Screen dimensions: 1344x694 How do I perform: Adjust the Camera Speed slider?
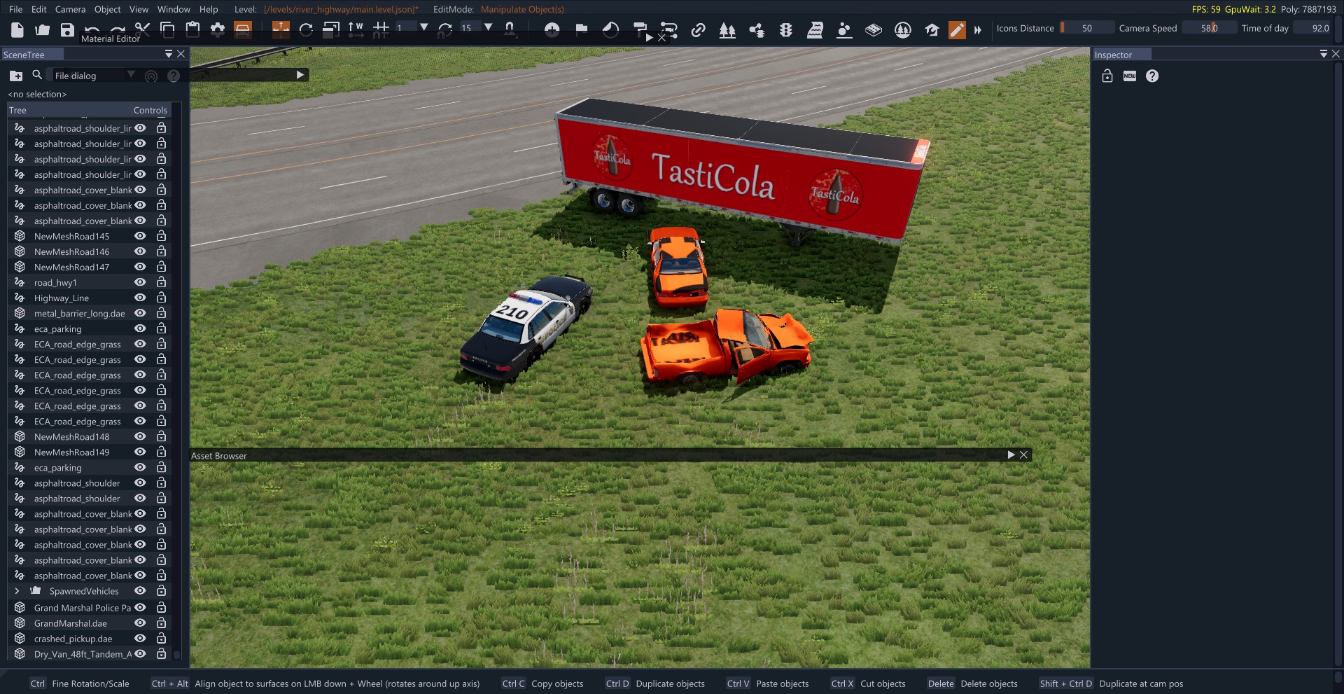1210,28
